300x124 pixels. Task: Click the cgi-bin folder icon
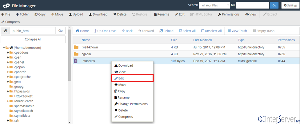coord(76,54)
